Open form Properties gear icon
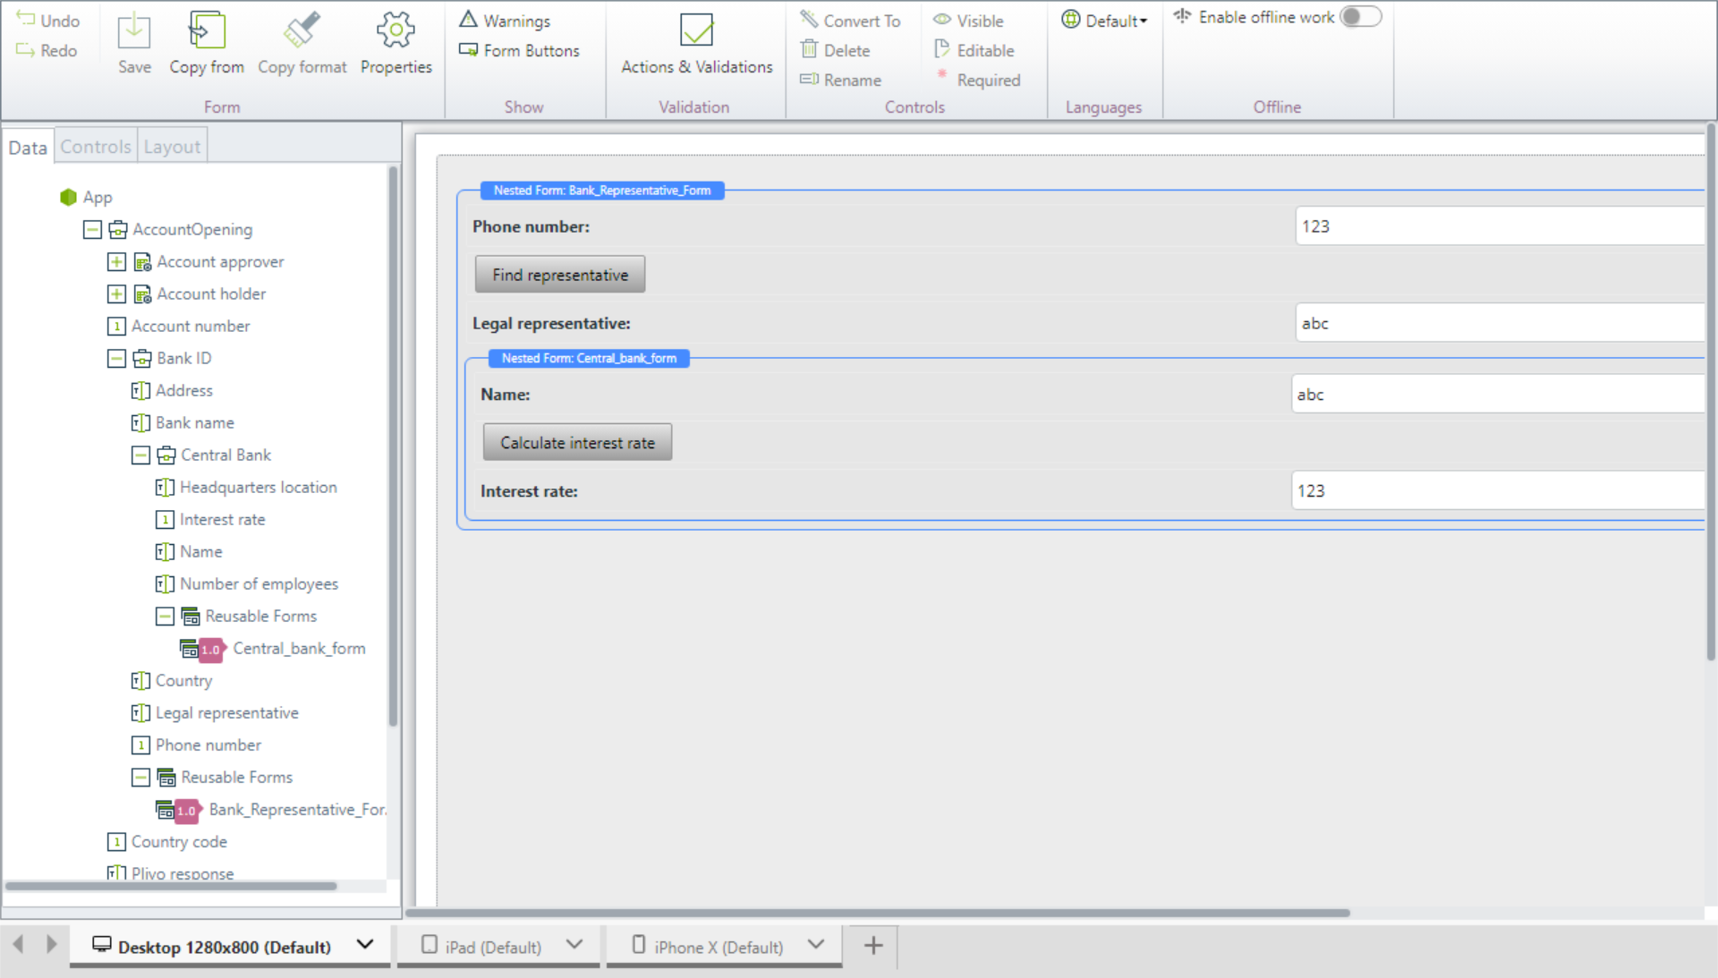 click(395, 31)
